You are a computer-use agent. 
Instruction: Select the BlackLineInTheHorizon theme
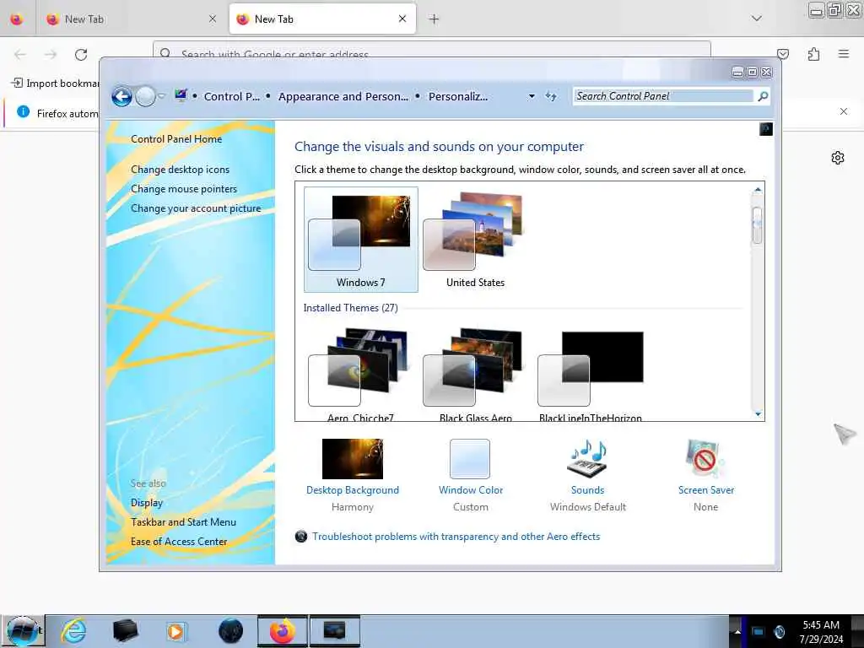point(591,375)
